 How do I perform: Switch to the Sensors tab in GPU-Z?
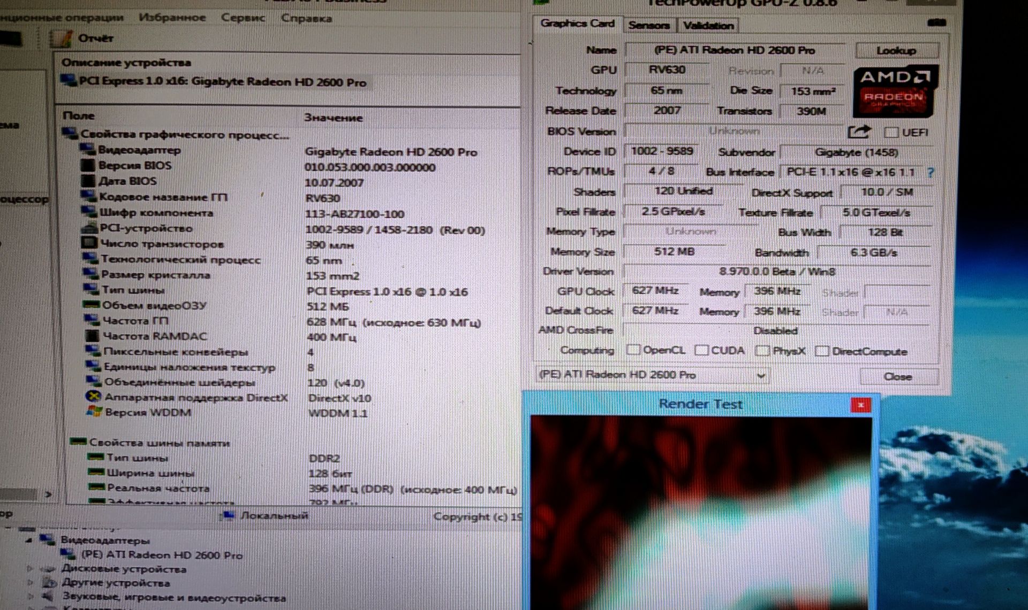coord(649,25)
